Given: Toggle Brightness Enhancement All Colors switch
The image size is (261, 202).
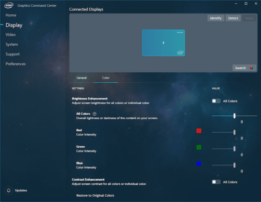Looking at the screenshot, I should (216, 101).
